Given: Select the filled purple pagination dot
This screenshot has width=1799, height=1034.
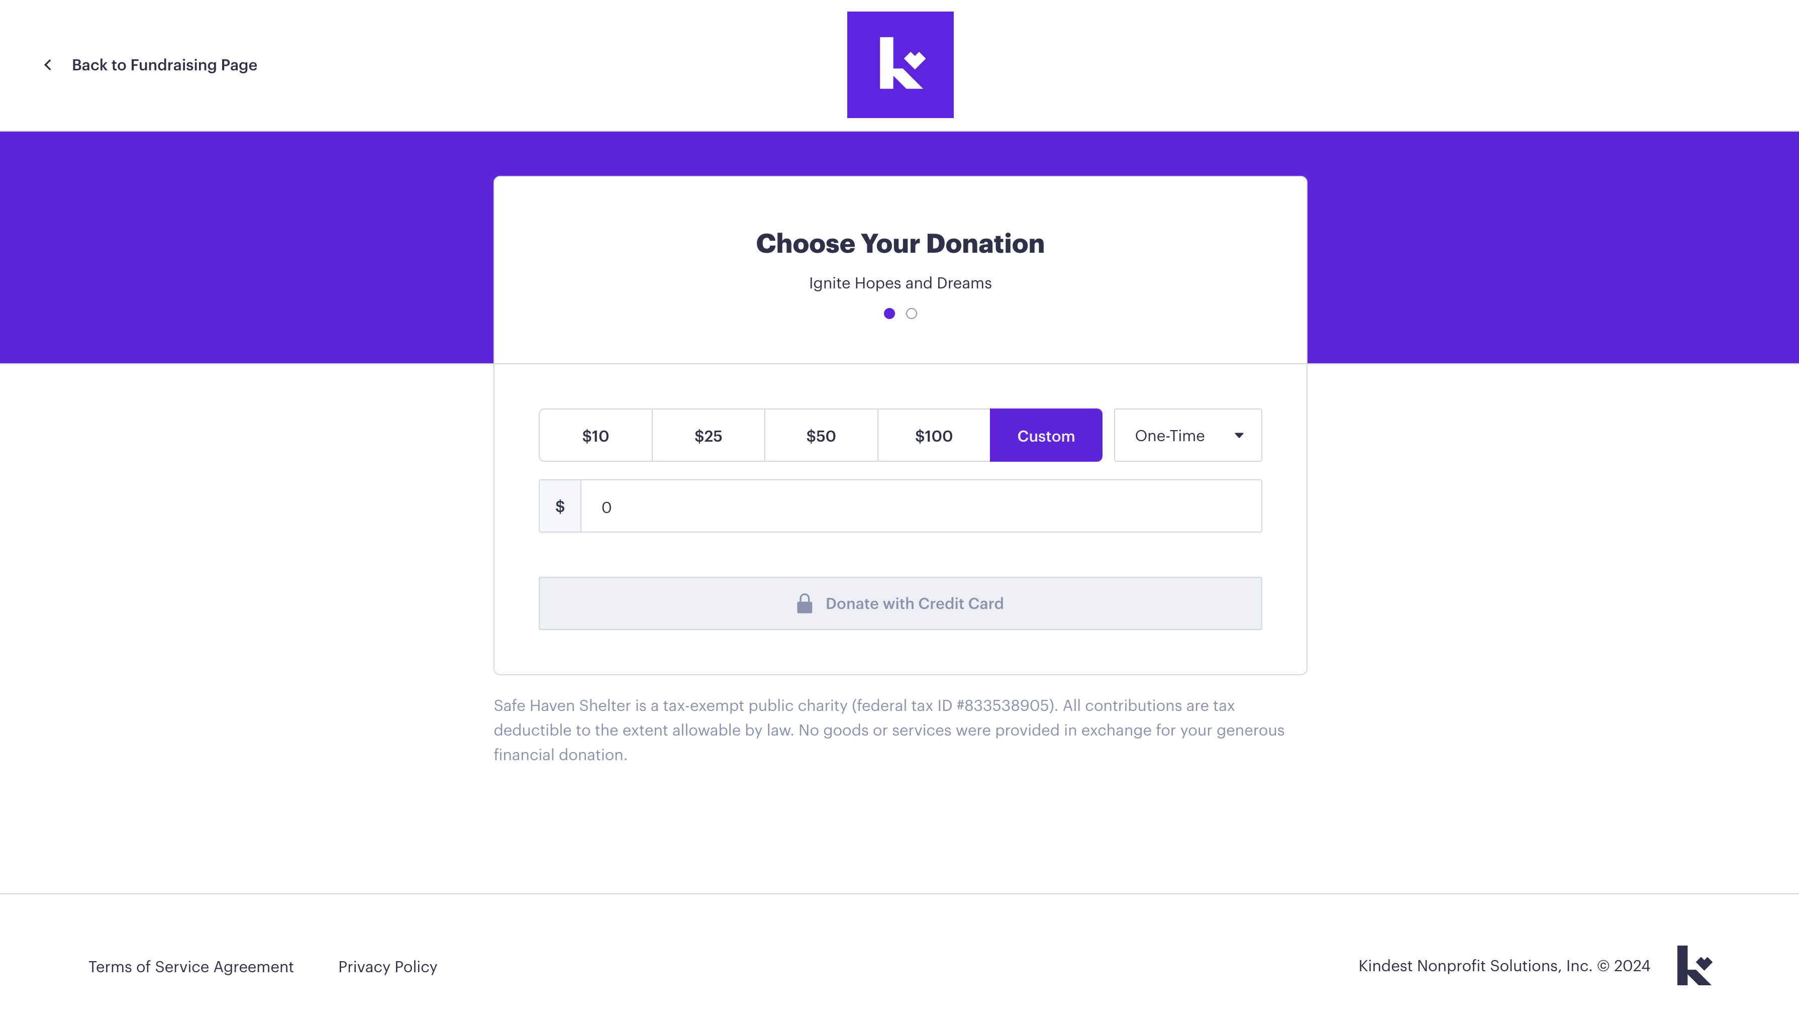Looking at the screenshot, I should click(889, 313).
